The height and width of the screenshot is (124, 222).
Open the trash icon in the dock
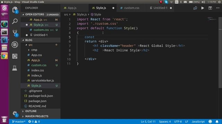point(5,120)
